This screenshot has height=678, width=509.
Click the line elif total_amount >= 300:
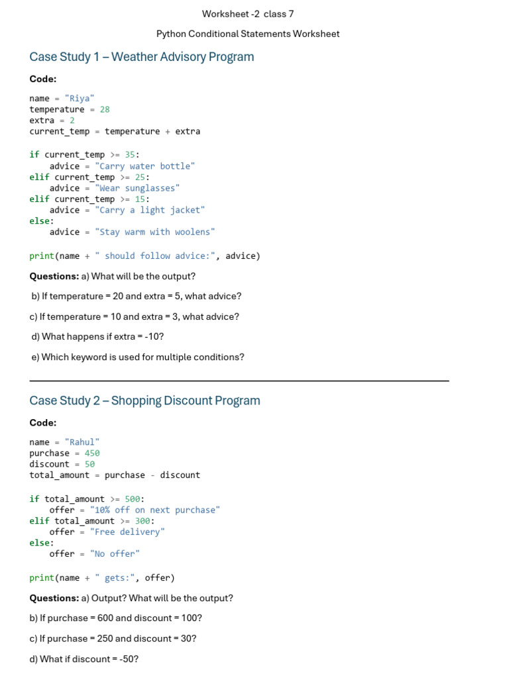pos(92,521)
